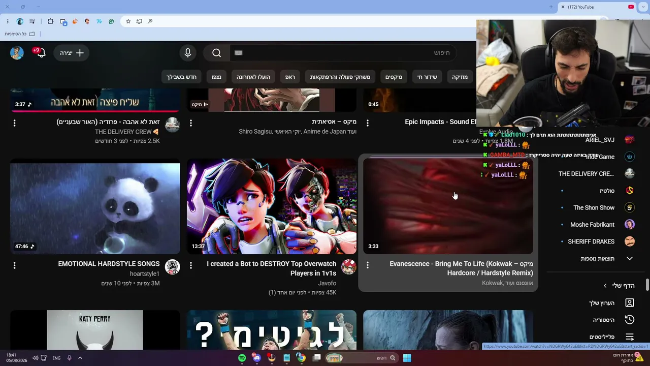Select the נצפו filter chip
The height and width of the screenshot is (366, 650).
(x=216, y=77)
